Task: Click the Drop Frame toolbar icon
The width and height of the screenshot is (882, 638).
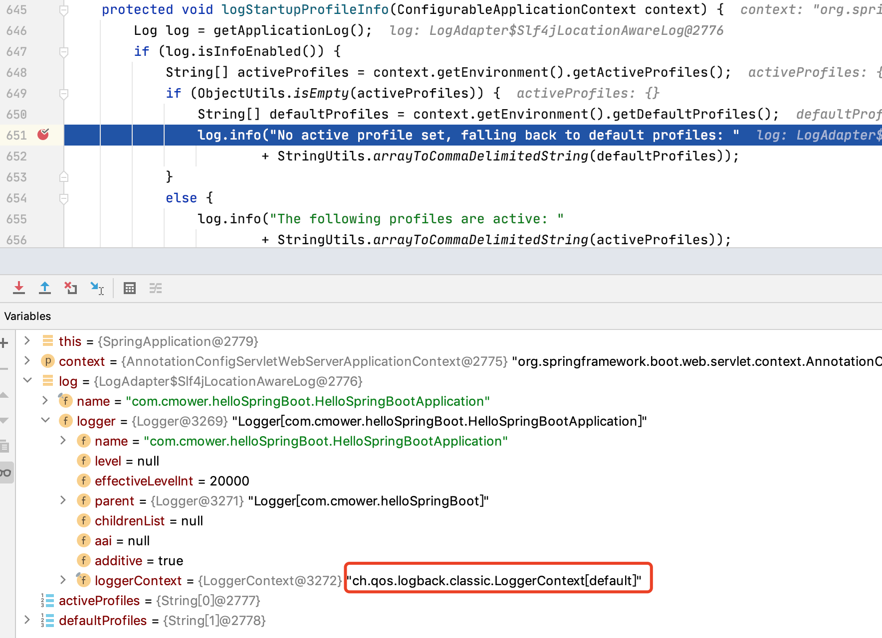Action: click(x=70, y=288)
